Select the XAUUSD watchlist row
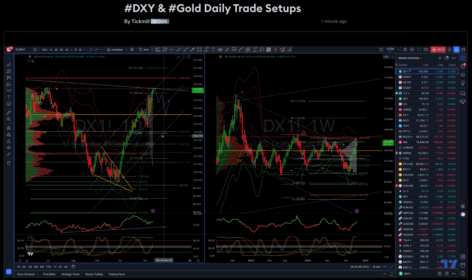472x280 pixels. click(427, 175)
